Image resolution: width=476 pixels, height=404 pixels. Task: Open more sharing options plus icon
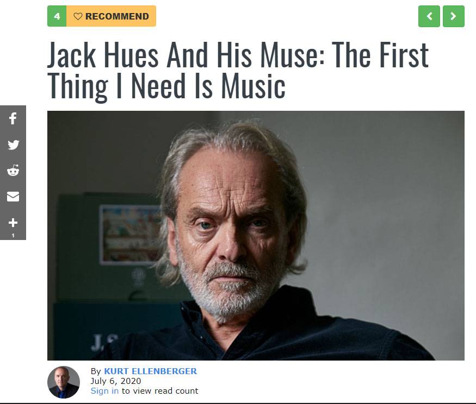13,223
